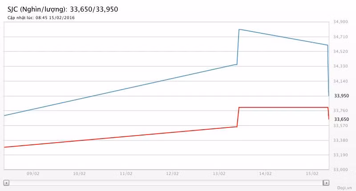356x191 pixels.
Task: Click the 14/02 date axis label
Action: pos(266,174)
